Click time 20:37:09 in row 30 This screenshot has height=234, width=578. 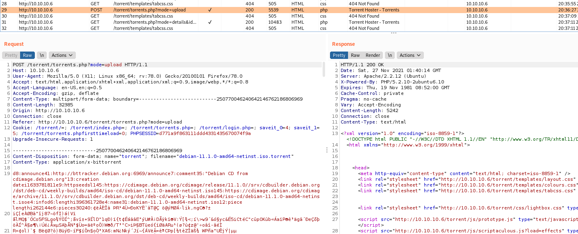(568, 16)
